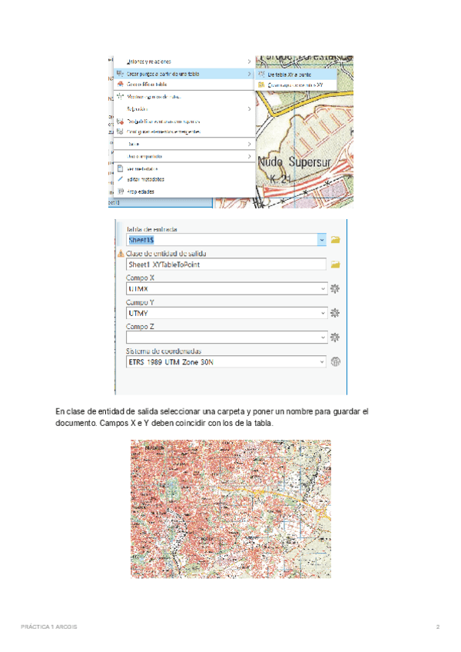Image resolution: width=461 pixels, height=652 pixels.
Task: Click the Editar metadatos pencil icon
Action: click(x=120, y=179)
